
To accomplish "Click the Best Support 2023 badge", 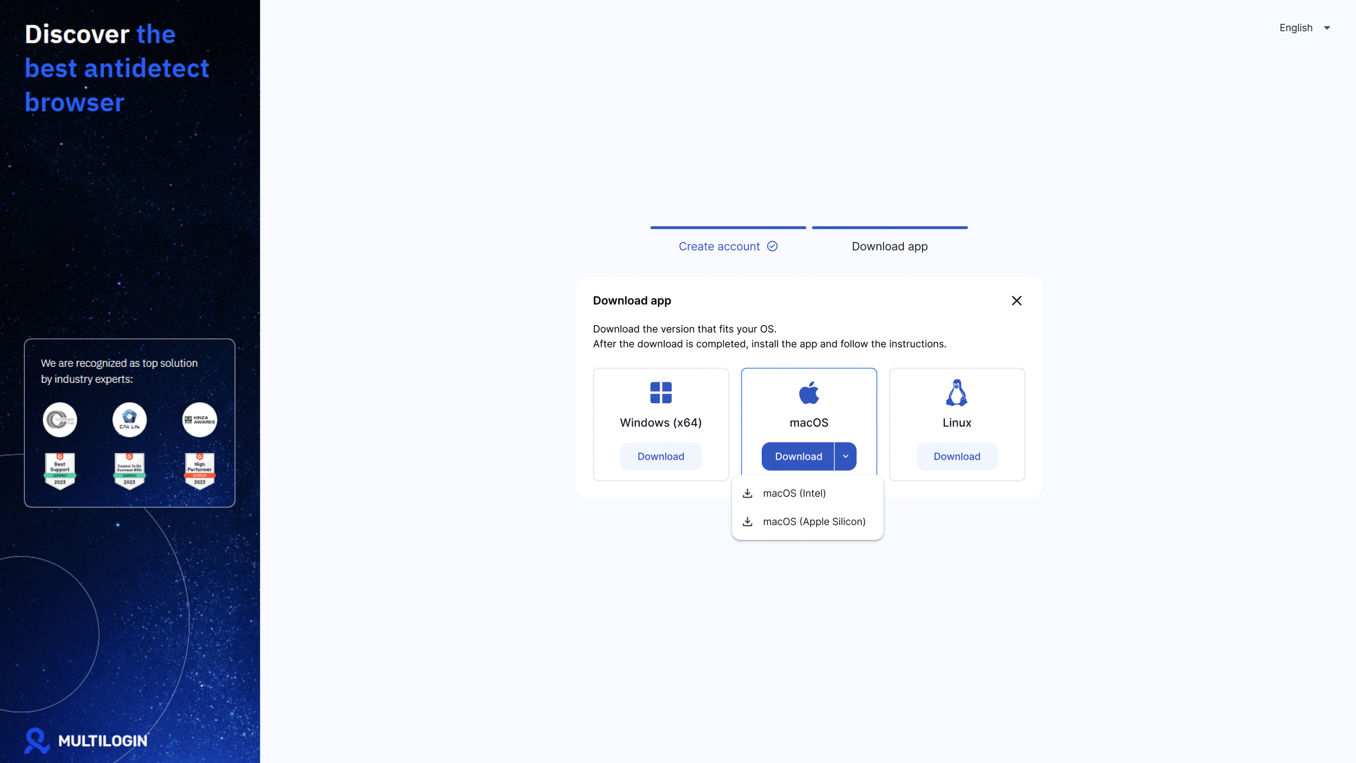I will click(x=59, y=470).
